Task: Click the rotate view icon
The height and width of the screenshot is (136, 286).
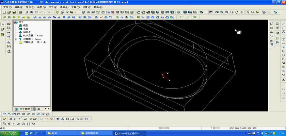Action: [236, 12]
